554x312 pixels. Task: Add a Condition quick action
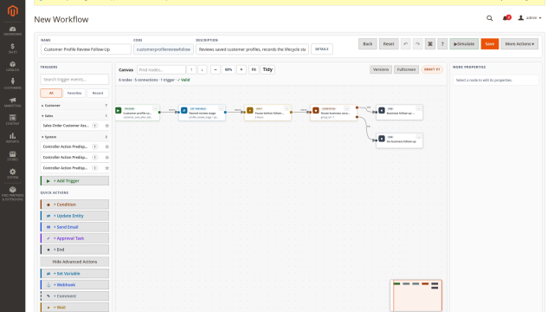point(74,205)
